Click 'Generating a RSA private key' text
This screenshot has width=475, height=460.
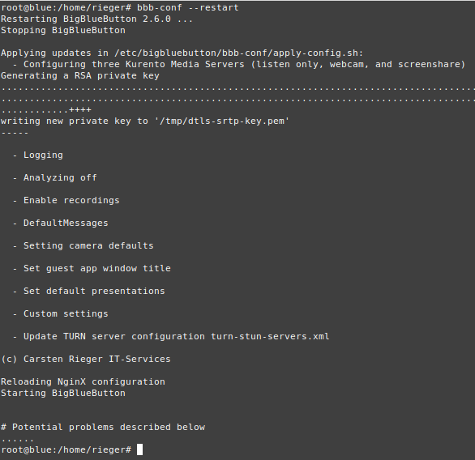(x=80, y=75)
